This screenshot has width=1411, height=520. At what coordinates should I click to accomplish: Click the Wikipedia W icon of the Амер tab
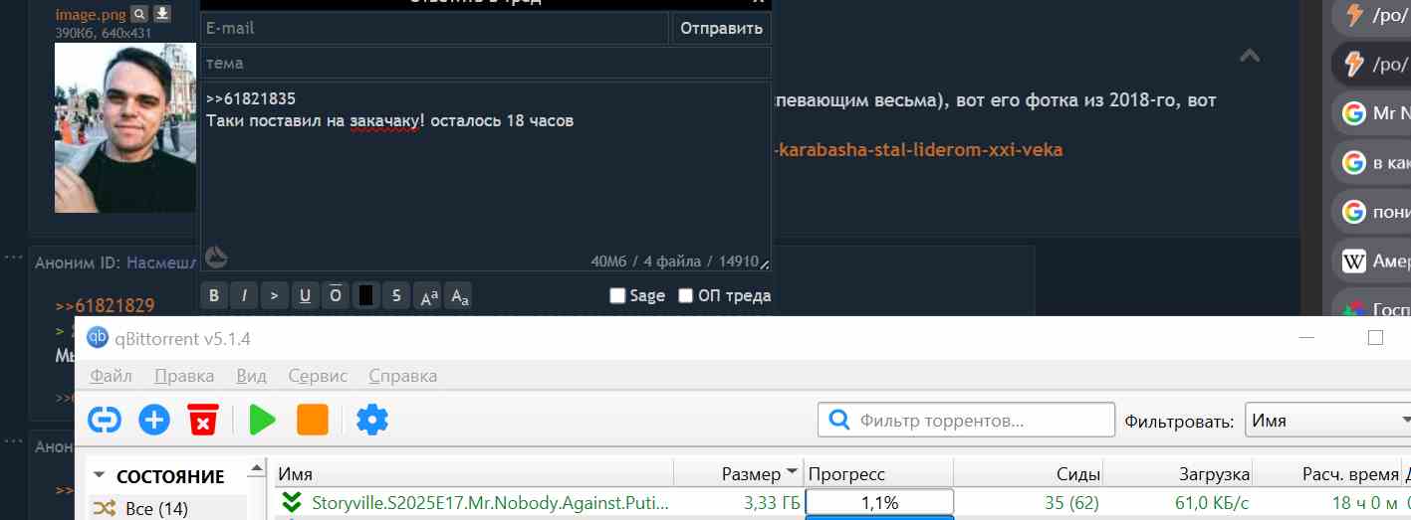[x=1353, y=261]
